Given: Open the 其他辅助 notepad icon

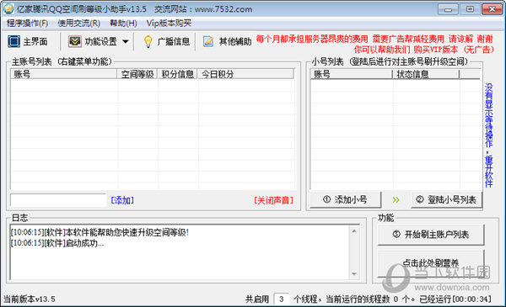Looking at the screenshot, I should [208, 41].
